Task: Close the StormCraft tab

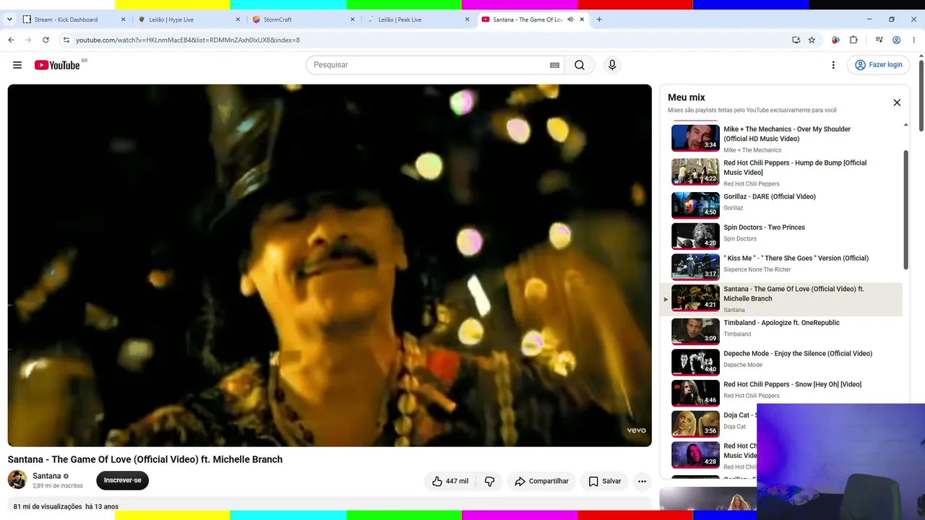Action: [x=353, y=19]
